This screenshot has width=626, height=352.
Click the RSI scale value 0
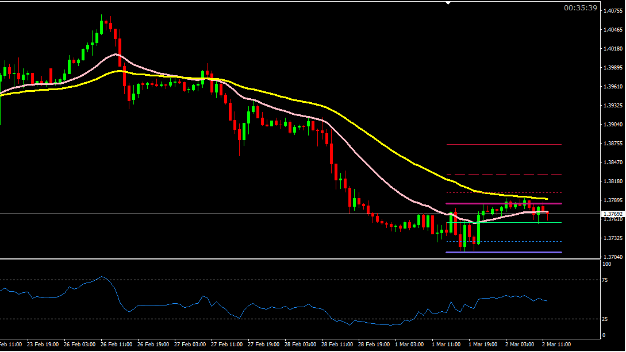tap(604, 335)
